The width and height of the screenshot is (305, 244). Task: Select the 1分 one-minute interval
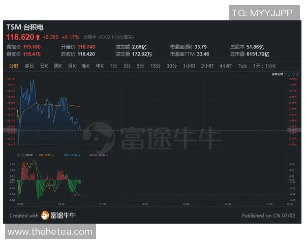coord(113,66)
